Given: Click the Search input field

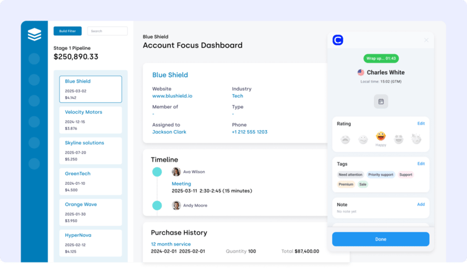Looking at the screenshot, I should point(107,31).
